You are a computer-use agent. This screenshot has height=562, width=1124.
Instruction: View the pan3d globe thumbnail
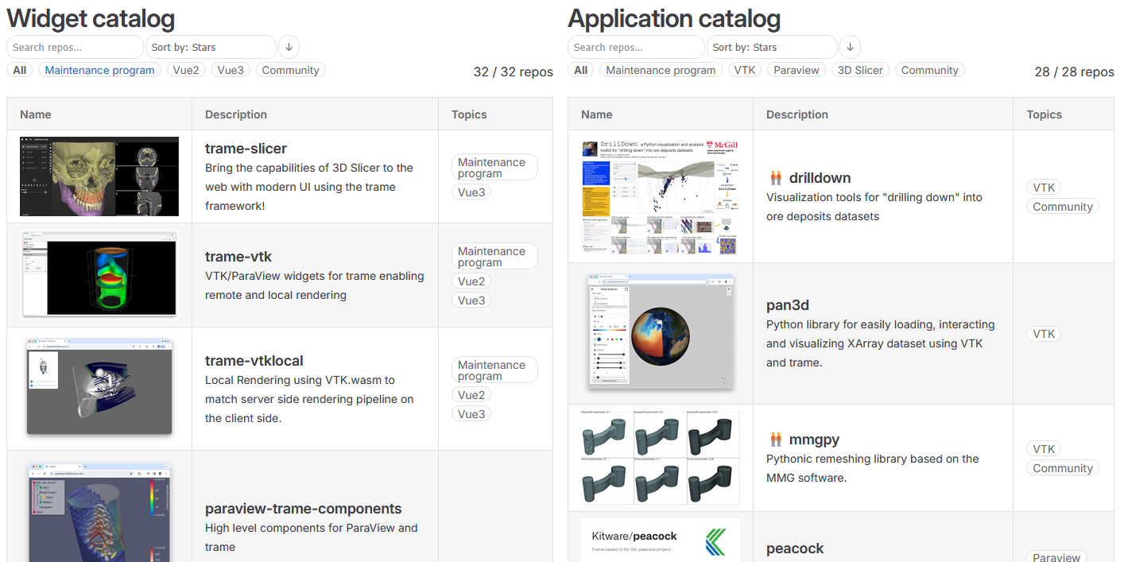661,332
